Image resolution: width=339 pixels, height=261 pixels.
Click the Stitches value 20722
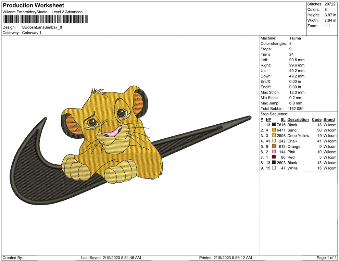(330, 4)
